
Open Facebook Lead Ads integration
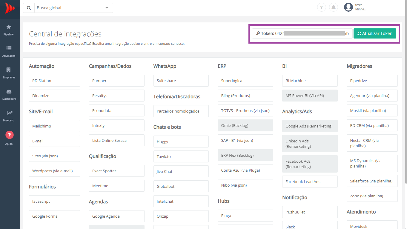tap(310, 182)
